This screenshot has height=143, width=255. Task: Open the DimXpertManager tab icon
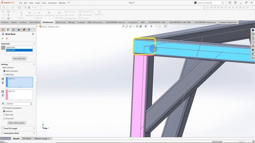point(19,30)
